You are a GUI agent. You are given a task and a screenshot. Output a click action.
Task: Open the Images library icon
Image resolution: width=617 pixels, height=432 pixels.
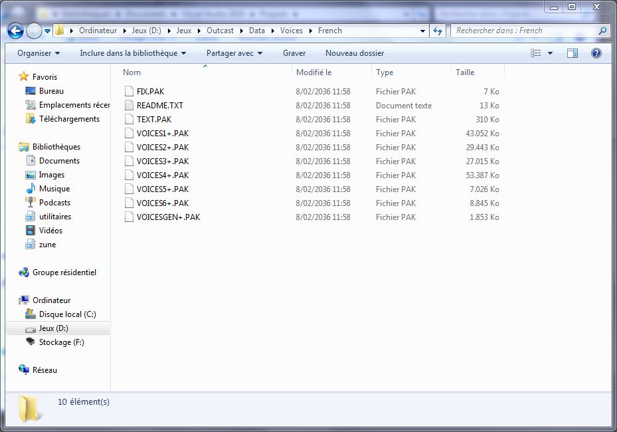point(31,175)
